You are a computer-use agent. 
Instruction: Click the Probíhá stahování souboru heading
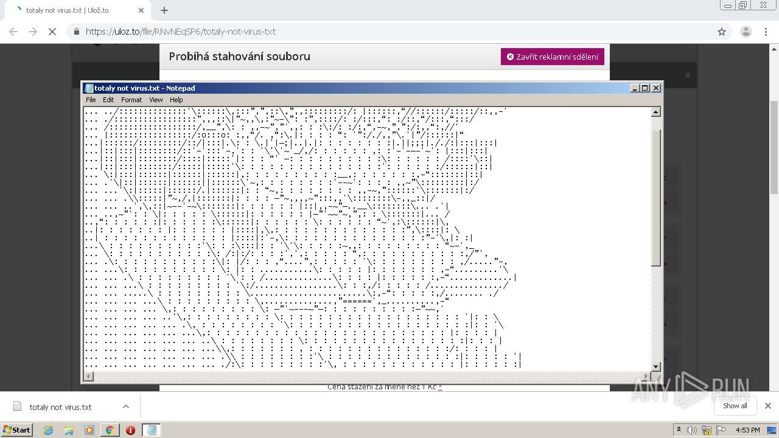point(240,57)
